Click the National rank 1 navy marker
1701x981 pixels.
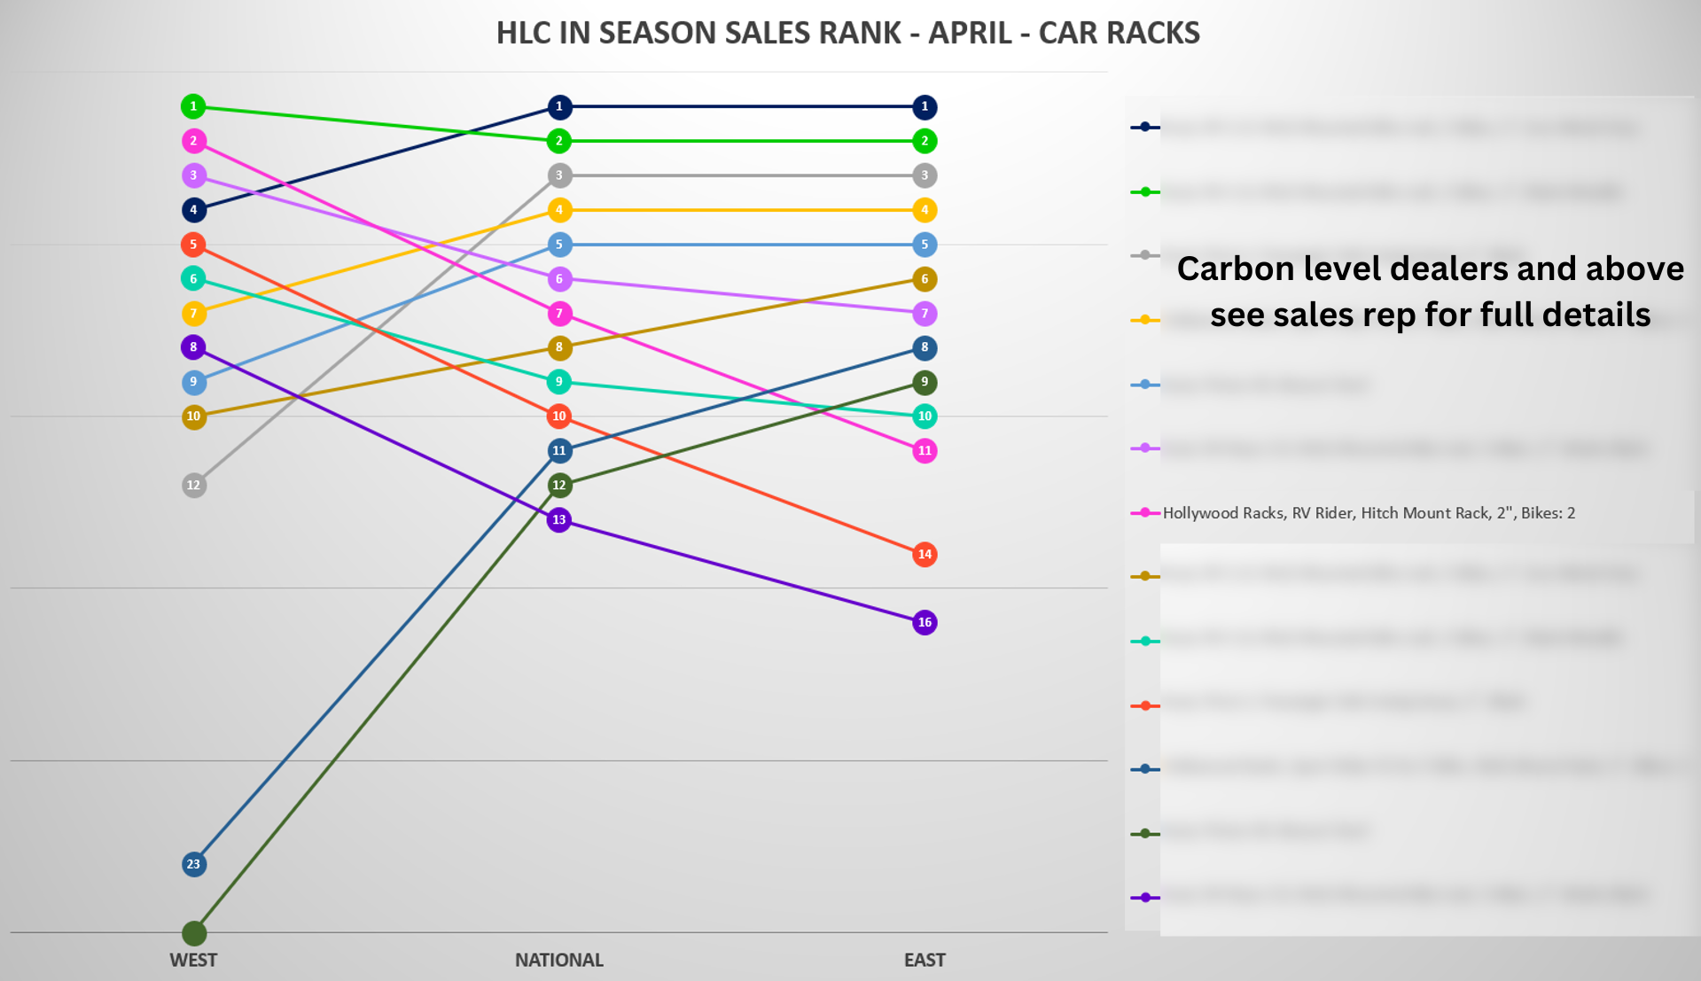pyautogui.click(x=559, y=106)
